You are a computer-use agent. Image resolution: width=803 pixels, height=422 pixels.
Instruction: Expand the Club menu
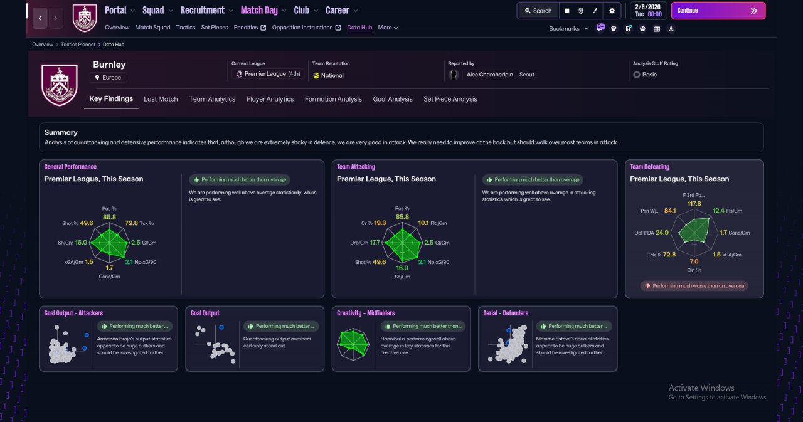[306, 10]
